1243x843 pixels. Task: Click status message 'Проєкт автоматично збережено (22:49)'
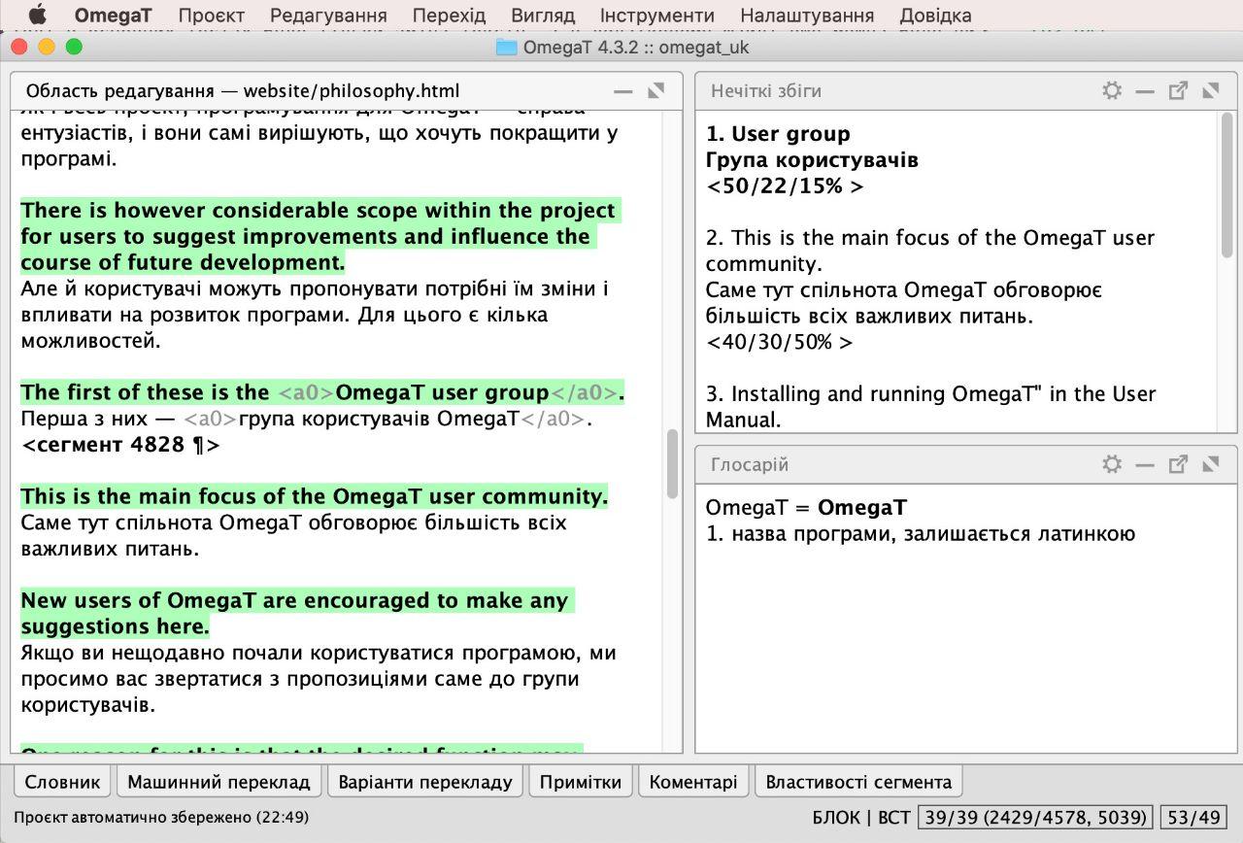click(161, 818)
